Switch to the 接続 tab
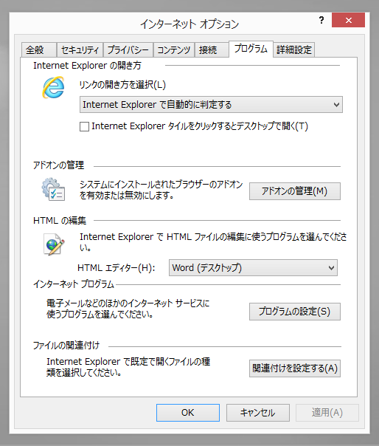Viewport: 379px width, 446px height. click(x=212, y=50)
